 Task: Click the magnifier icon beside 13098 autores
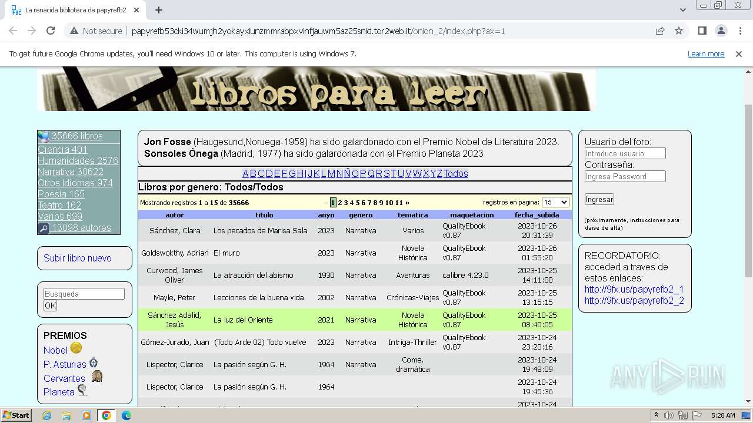coord(44,228)
